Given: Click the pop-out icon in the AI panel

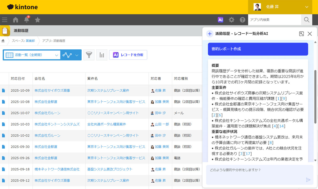Looking at the screenshot, I should click(x=302, y=34).
